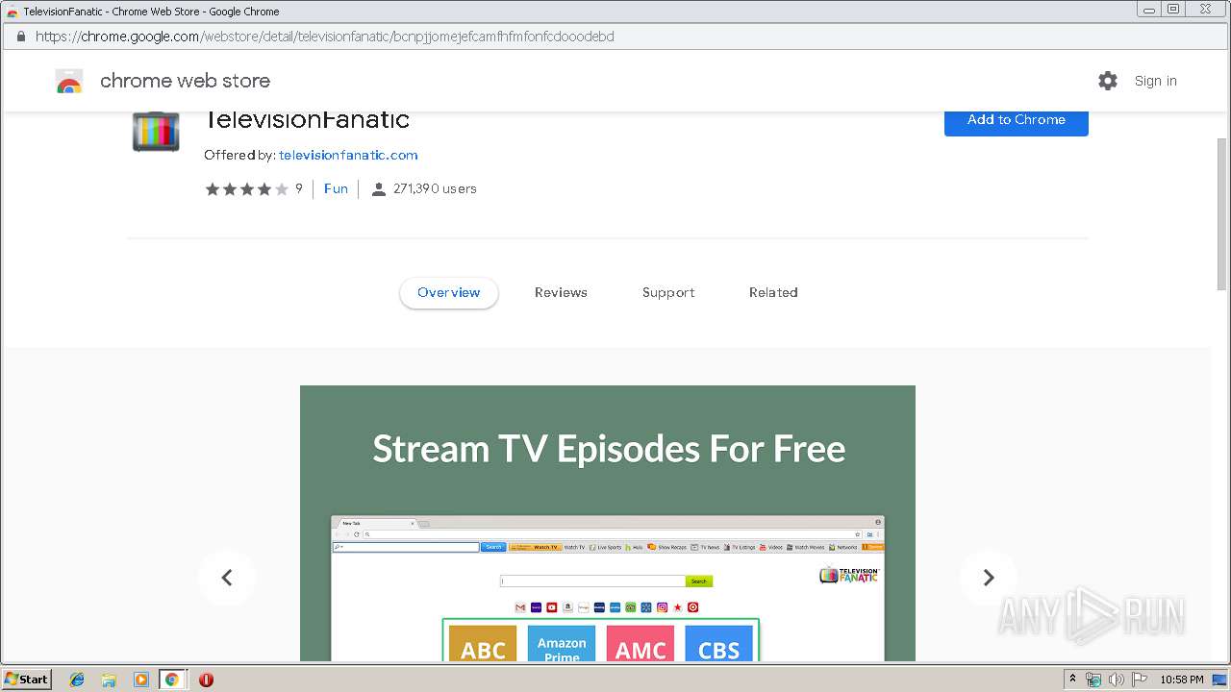
Task: Click Chrome icon in the taskbar
Action: pos(172,680)
